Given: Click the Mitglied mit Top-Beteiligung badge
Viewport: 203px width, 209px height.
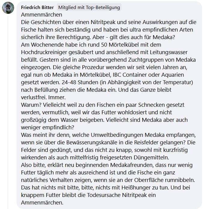Looking at the screenshot, I should point(89,7).
